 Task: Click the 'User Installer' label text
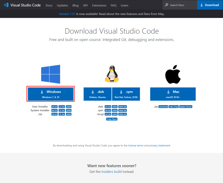coord(40,106)
